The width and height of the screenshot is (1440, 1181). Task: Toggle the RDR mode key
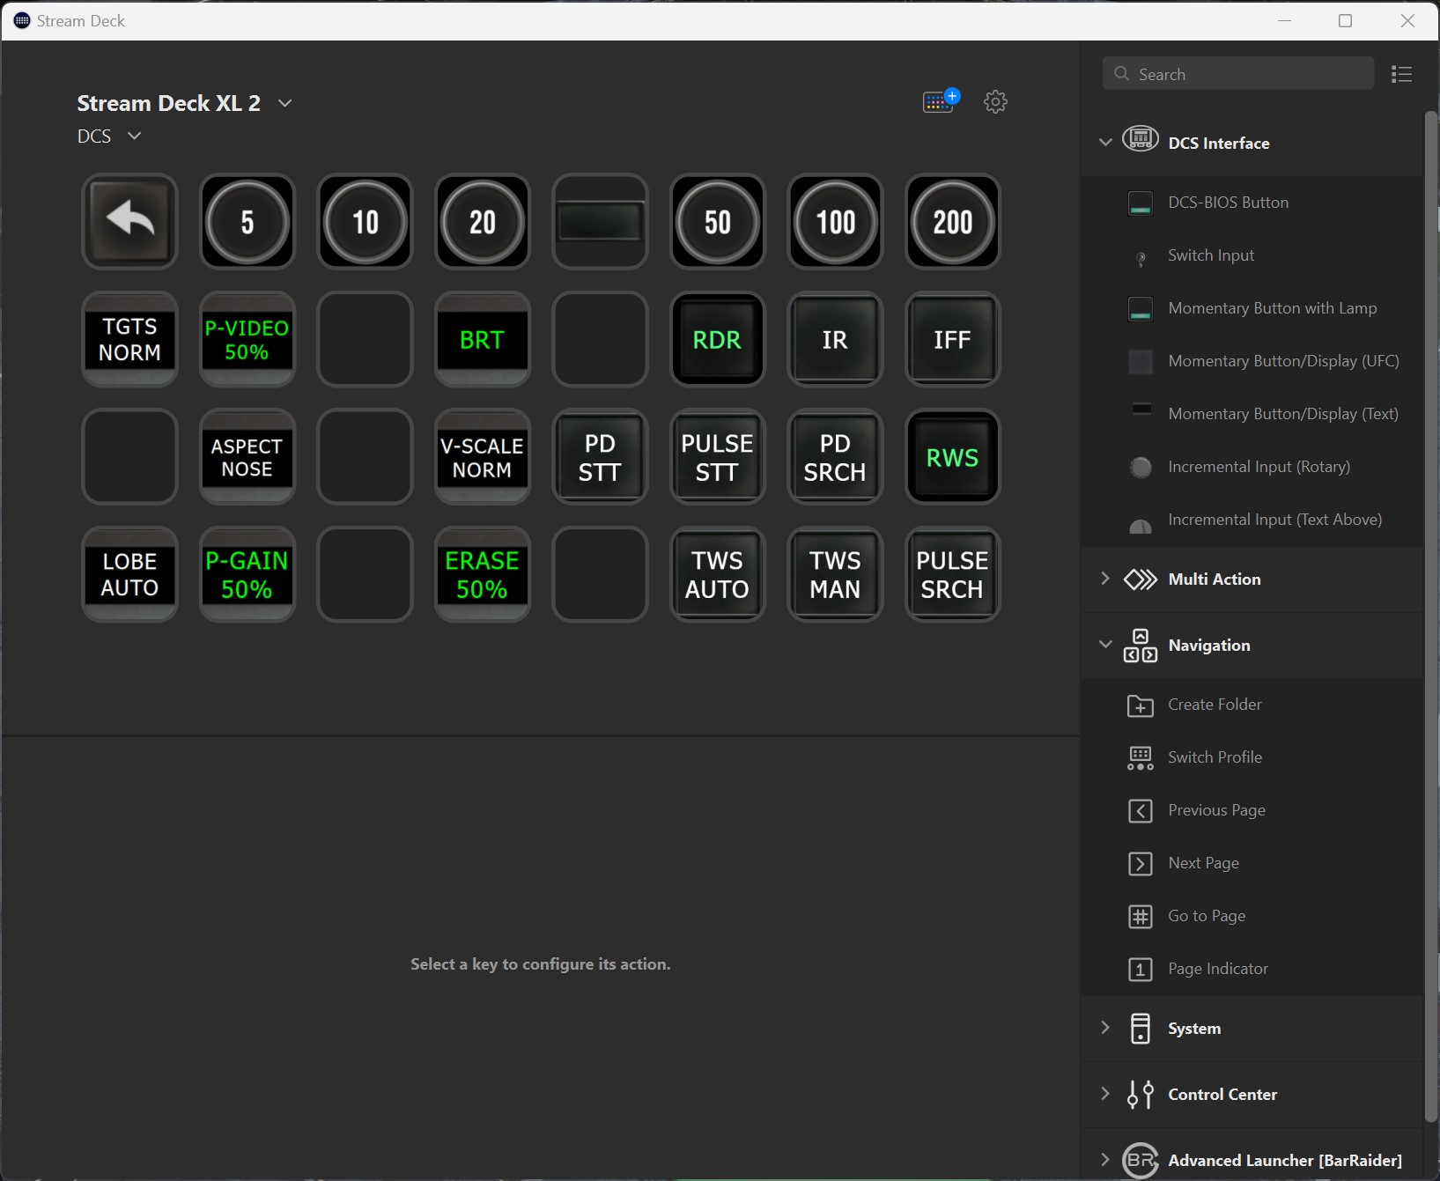[717, 339]
